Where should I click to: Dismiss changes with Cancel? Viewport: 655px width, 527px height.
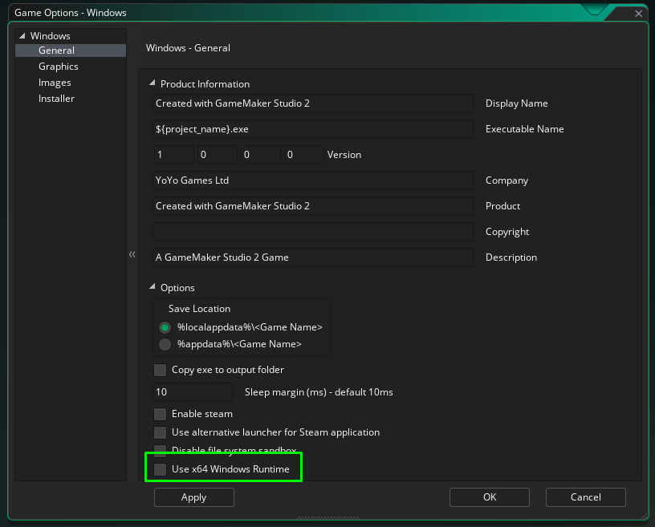[585, 497]
